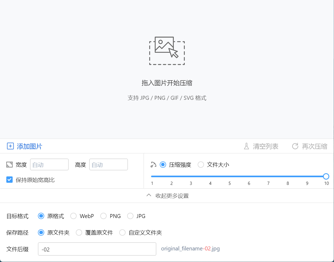Click the refresh icon beside 再次压缩
The width and height of the screenshot is (334, 262).
coord(295,146)
